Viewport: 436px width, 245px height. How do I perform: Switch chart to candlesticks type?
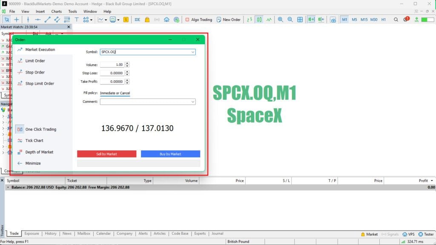tap(259, 20)
